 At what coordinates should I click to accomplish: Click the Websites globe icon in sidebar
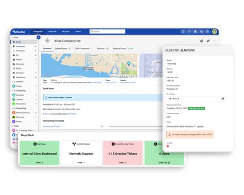(14, 73)
